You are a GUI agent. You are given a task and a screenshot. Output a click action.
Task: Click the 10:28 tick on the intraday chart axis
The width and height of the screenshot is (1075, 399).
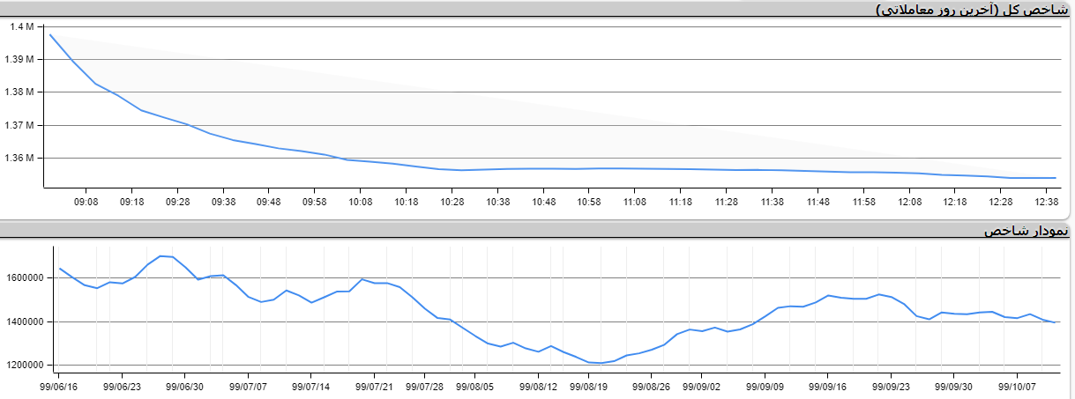click(452, 202)
